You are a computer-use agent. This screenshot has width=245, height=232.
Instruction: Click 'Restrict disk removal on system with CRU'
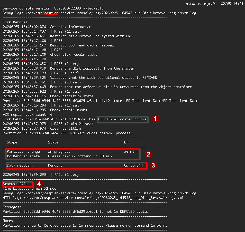pos(91,36)
